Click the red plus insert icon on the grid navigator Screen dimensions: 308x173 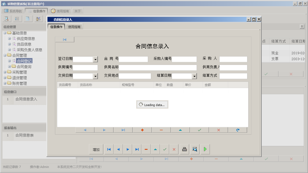coord(142,130)
